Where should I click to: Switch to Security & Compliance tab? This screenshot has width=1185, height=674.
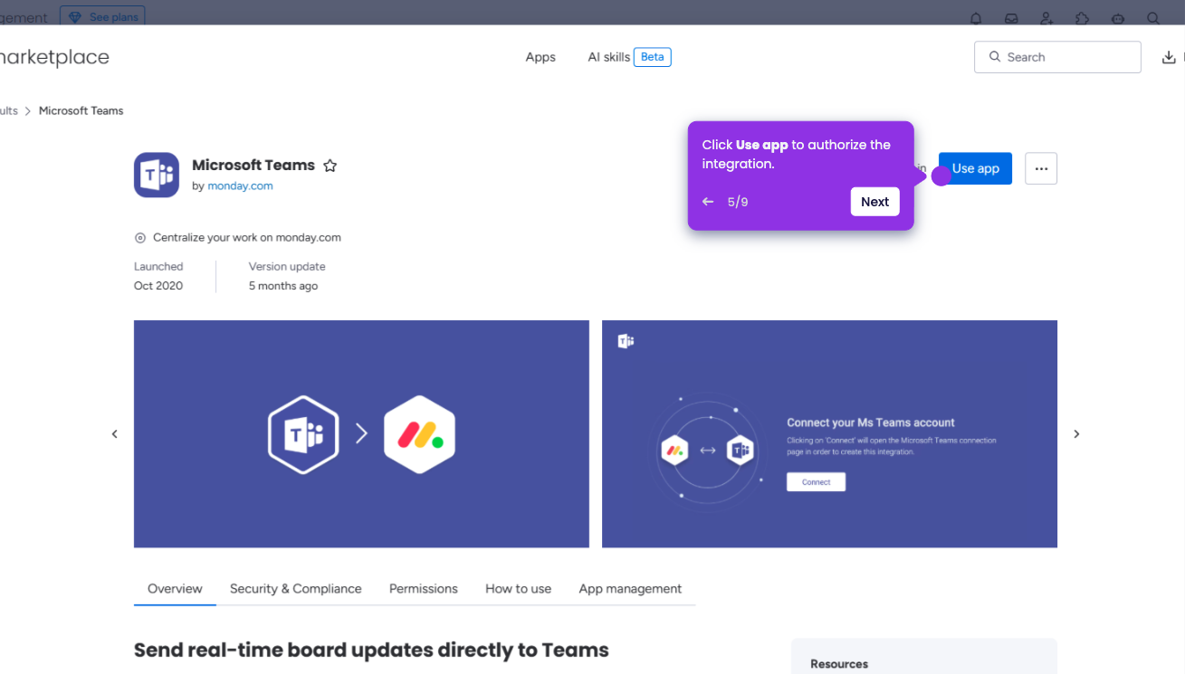coord(295,589)
